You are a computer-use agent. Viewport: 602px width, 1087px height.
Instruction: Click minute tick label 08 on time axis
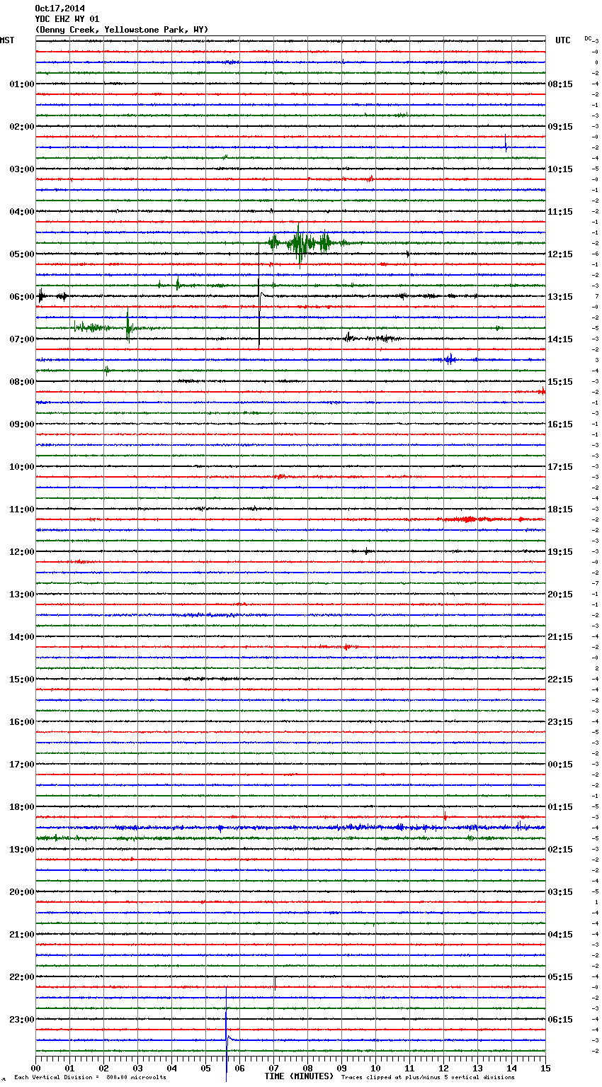307,1068
